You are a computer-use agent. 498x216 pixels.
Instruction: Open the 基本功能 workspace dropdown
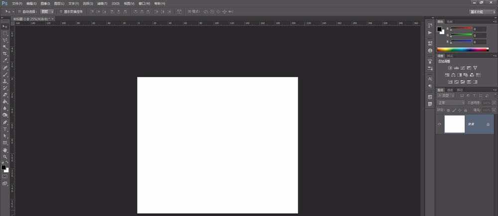coord(482,11)
